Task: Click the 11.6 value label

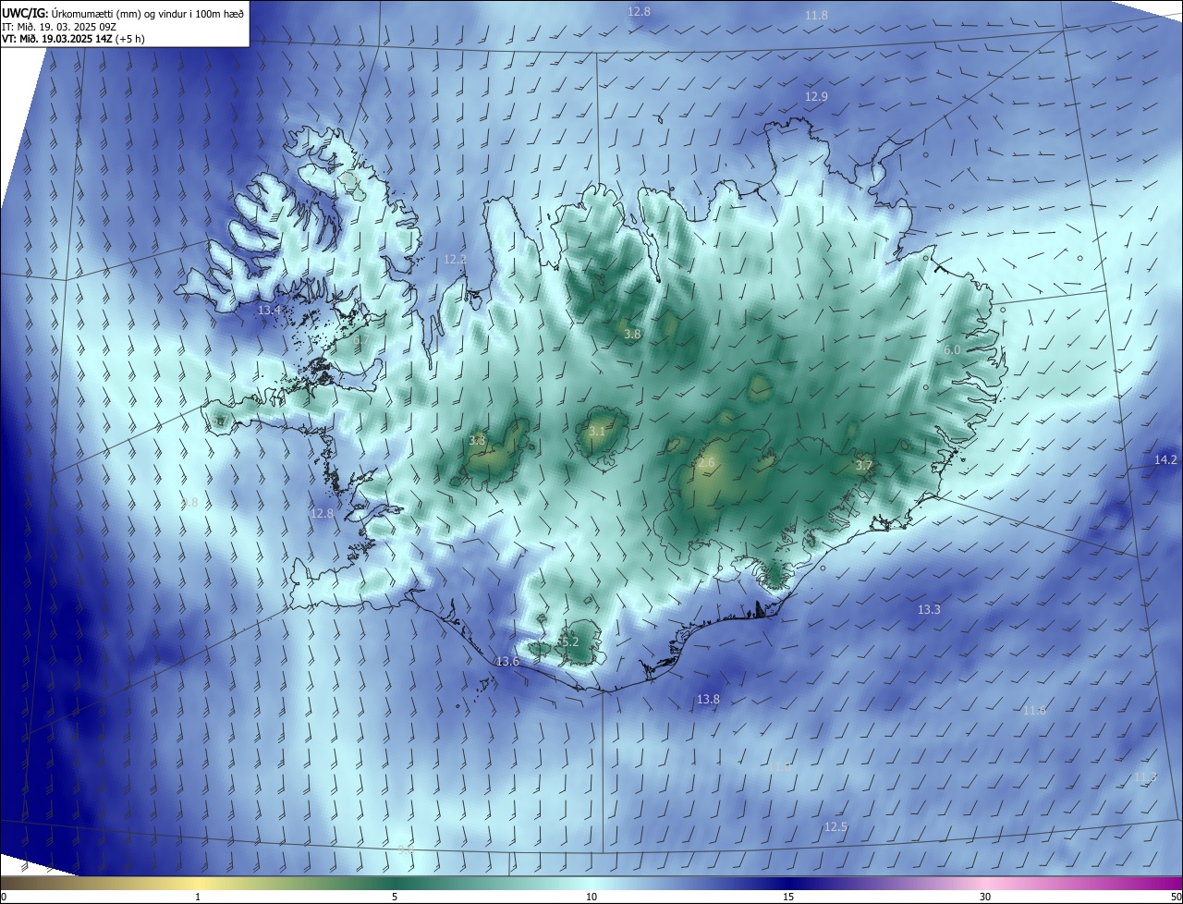Action: tap(1034, 710)
